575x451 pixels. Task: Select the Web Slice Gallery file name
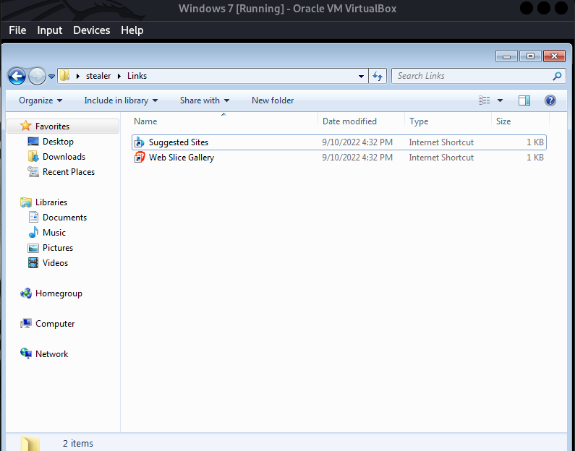point(182,158)
